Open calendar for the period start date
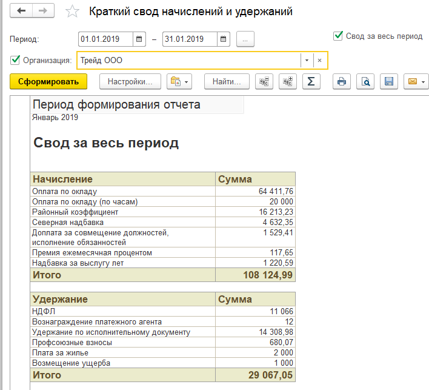429x390 pixels. click(139, 39)
